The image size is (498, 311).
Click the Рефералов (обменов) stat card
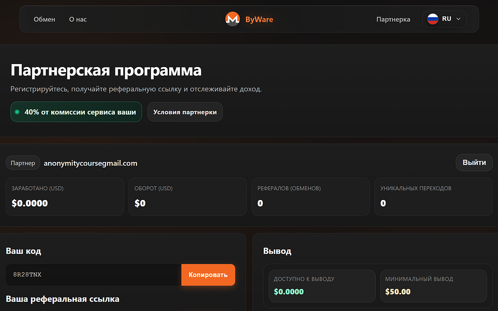(x=310, y=197)
